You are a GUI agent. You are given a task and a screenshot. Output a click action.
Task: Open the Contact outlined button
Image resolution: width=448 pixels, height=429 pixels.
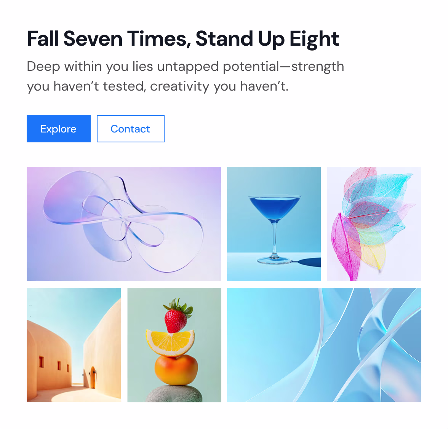(x=131, y=129)
